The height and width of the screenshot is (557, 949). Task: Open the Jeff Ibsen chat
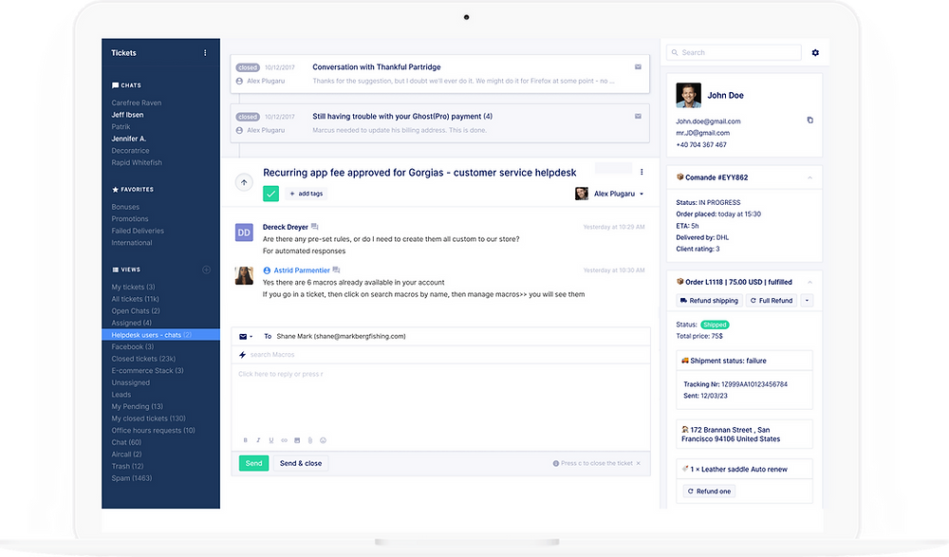click(128, 115)
